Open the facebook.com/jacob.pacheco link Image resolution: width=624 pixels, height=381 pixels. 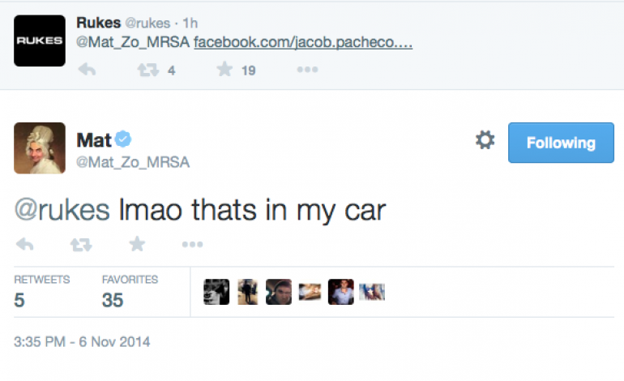[x=303, y=43]
